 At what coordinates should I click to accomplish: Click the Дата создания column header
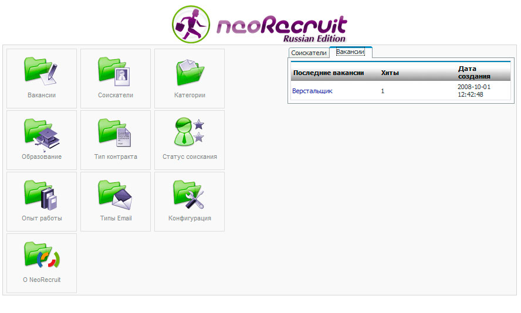[474, 72]
